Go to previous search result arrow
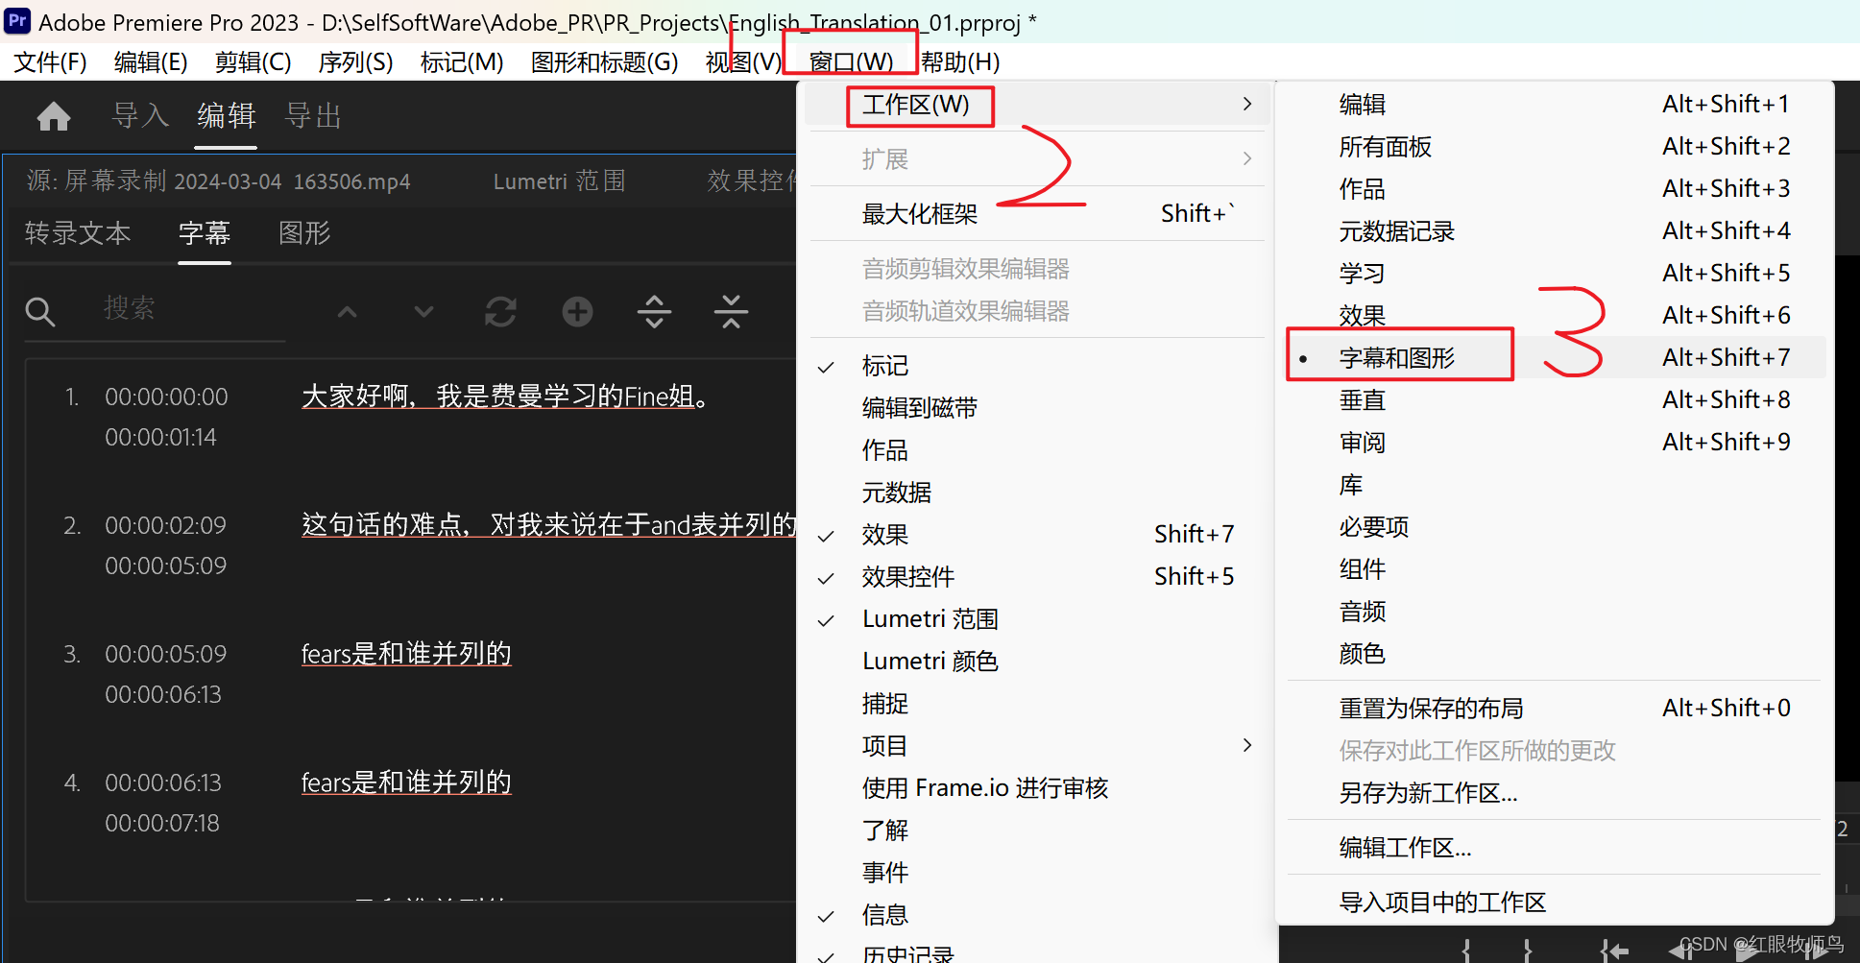1860x963 pixels. point(348,312)
